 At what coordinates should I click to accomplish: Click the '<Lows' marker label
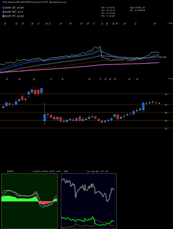tap(170, 78)
